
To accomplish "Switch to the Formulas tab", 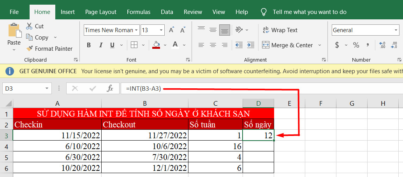I will pyautogui.click(x=139, y=12).
